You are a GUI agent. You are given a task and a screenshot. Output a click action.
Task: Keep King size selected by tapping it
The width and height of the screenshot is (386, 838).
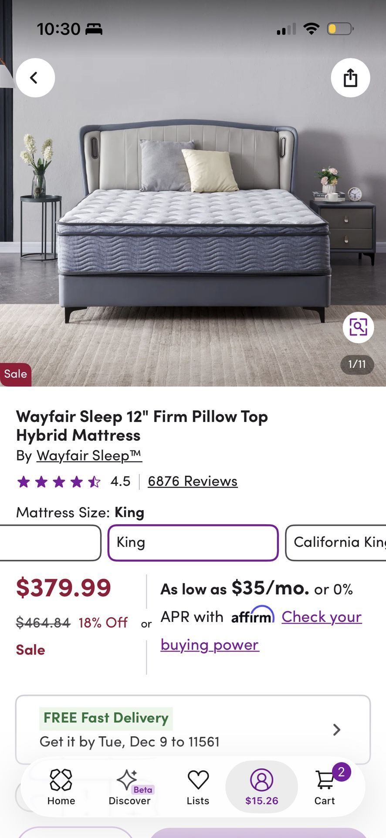[193, 543]
